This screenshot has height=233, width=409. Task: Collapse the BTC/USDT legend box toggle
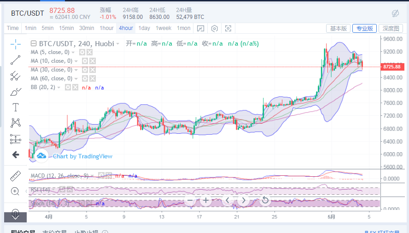pyautogui.click(x=34, y=44)
